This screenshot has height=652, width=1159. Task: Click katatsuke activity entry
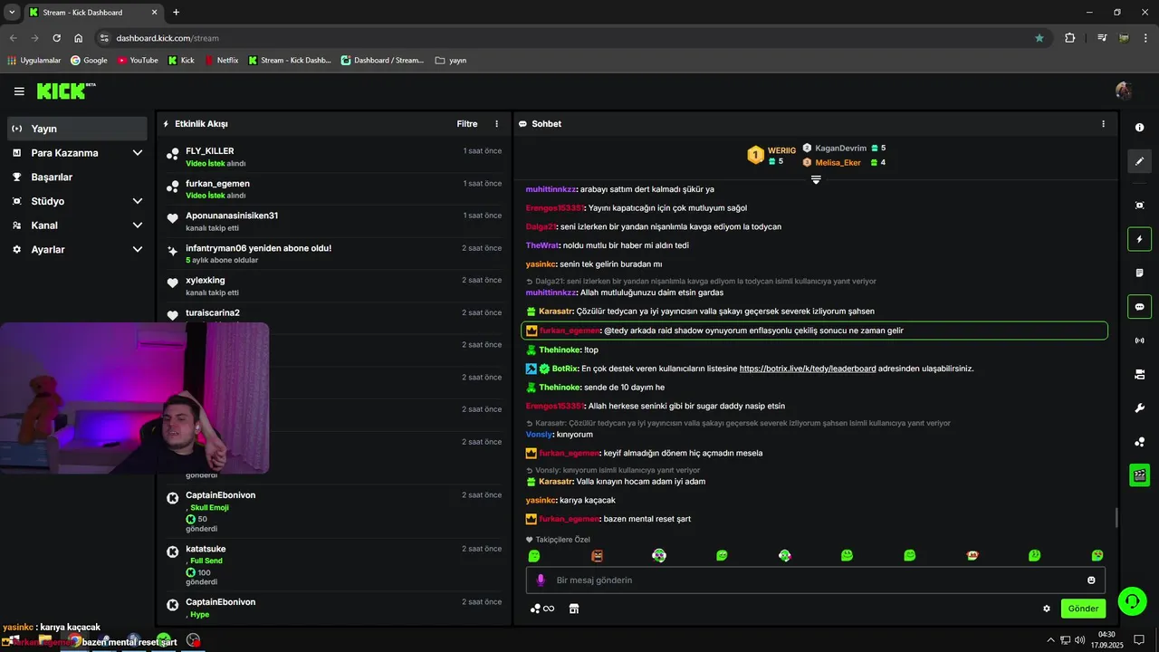click(333, 566)
